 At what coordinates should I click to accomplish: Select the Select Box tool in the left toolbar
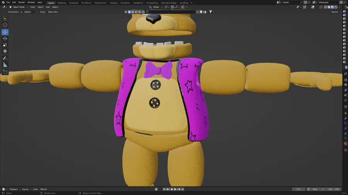pos(5,18)
